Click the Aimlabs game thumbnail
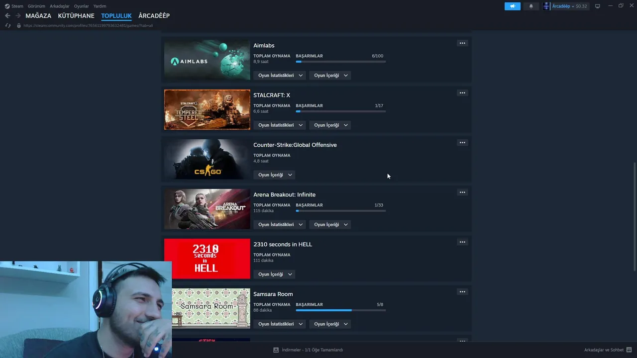637x358 pixels. point(207,60)
